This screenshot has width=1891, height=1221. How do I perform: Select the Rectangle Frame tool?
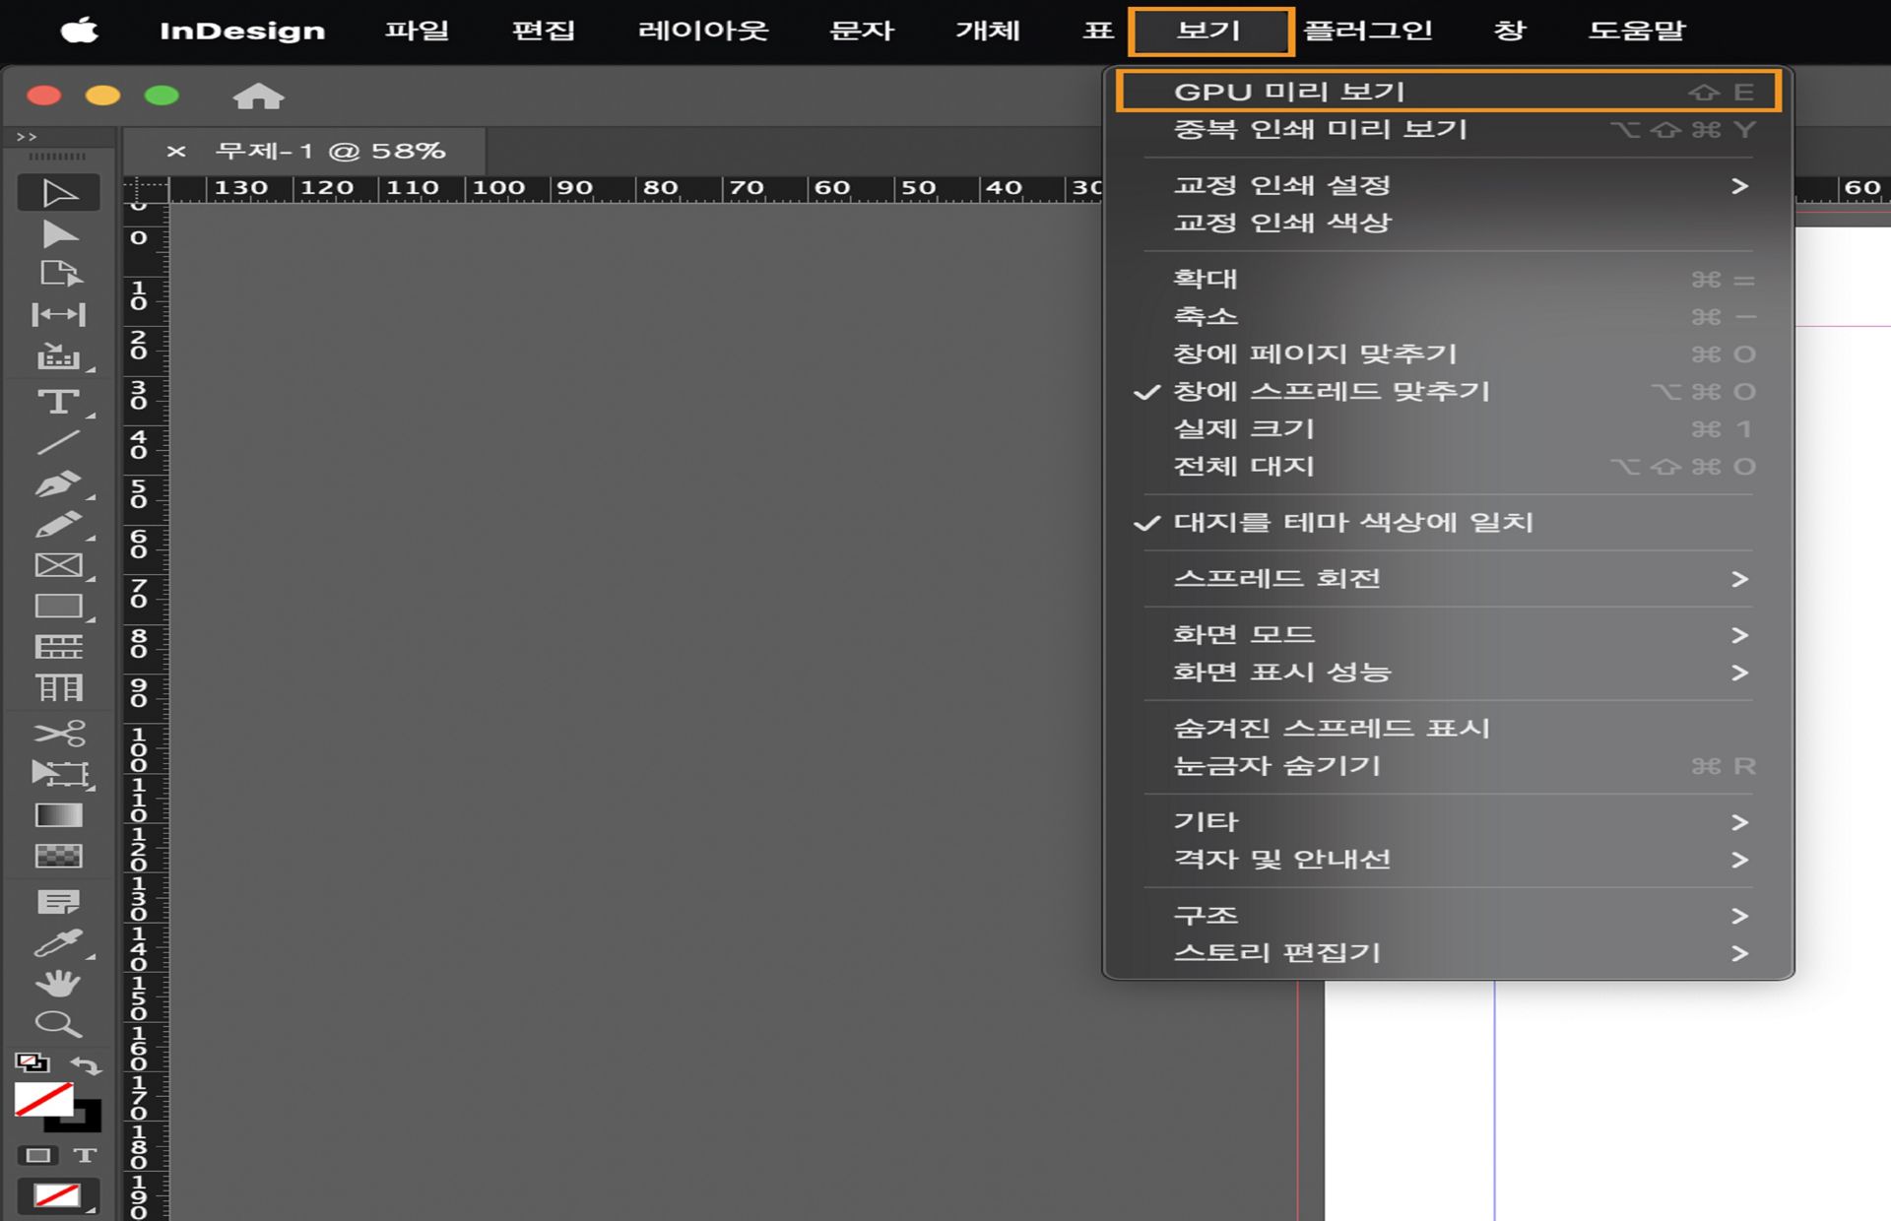59,564
